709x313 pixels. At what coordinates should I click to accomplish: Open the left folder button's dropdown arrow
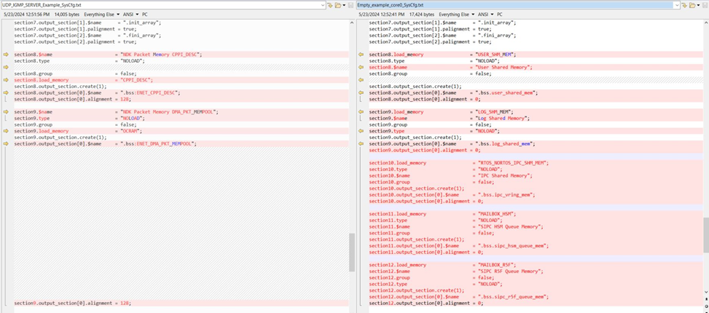tap(344, 5)
